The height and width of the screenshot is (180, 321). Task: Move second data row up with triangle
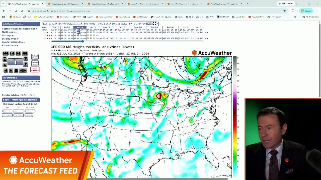point(49,35)
